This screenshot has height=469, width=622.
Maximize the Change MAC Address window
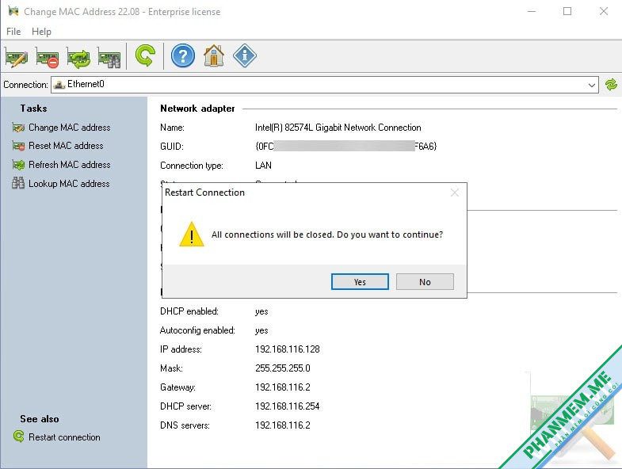tap(567, 11)
